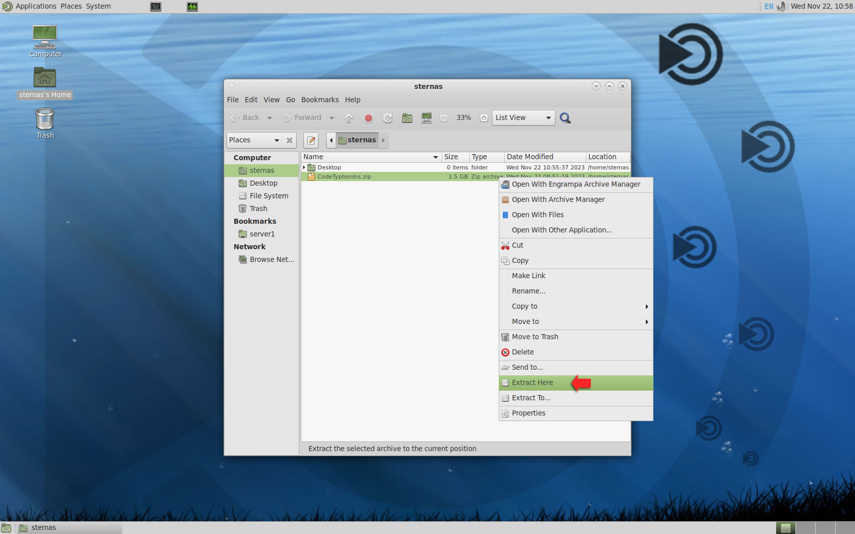Sort by the Date Modified column header
Image resolution: width=855 pixels, height=534 pixels.
pos(545,157)
